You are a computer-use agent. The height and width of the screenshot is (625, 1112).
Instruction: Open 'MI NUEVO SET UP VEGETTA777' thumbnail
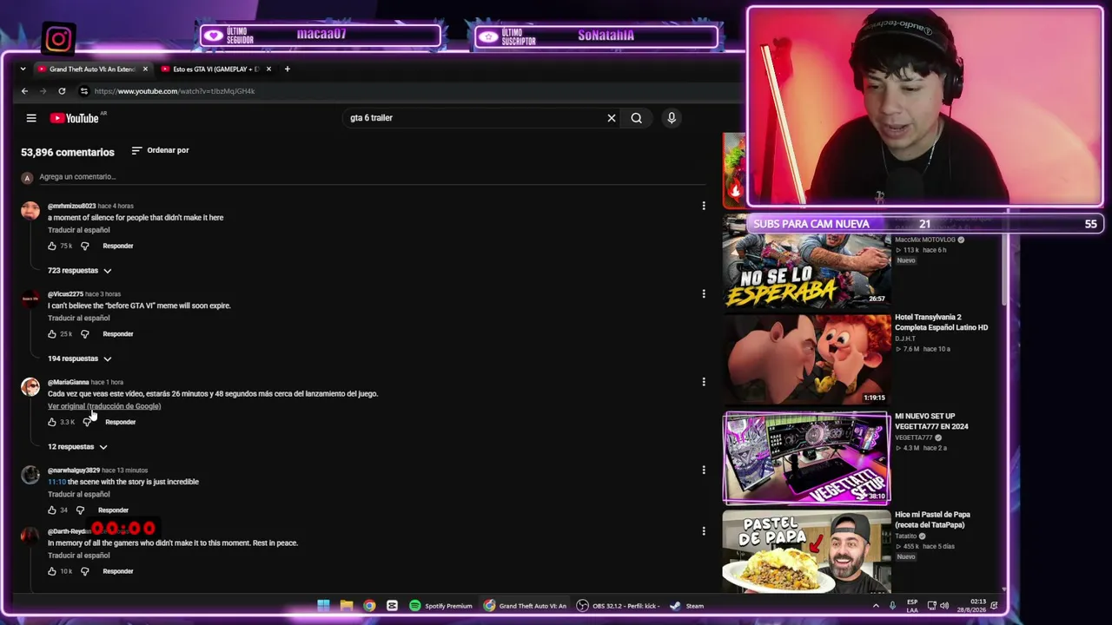point(807,457)
